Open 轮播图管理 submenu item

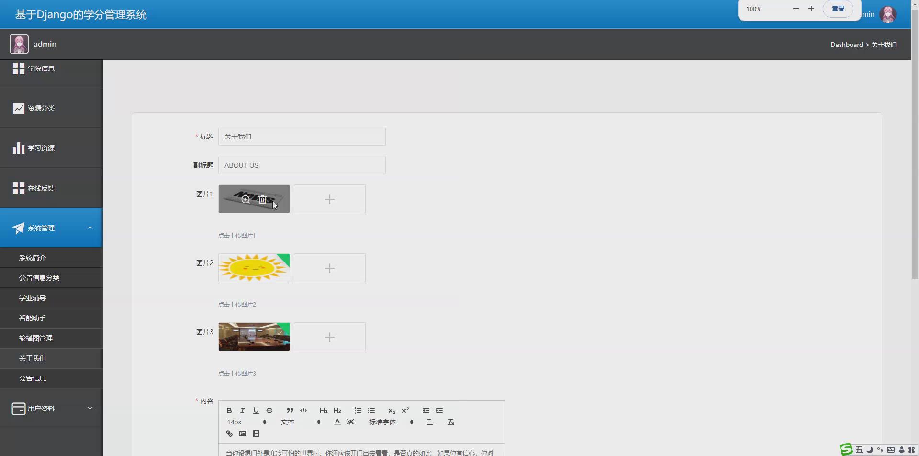(x=51, y=338)
